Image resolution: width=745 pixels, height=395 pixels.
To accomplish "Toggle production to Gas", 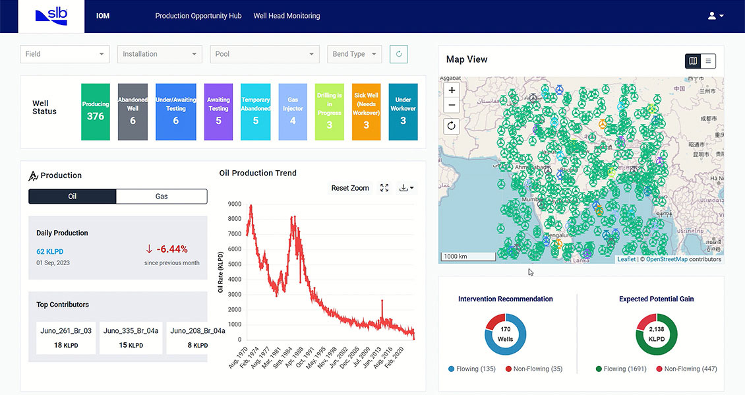I will pyautogui.click(x=162, y=197).
